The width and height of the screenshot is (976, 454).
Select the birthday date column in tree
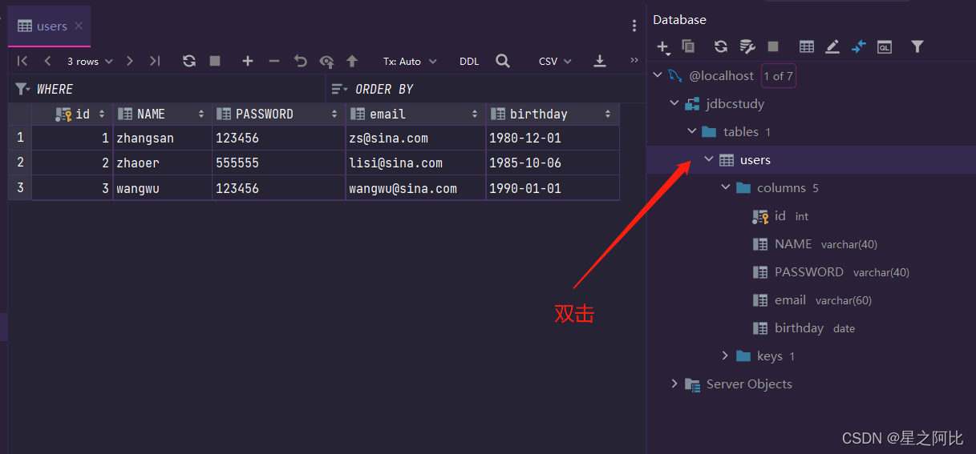tap(803, 327)
